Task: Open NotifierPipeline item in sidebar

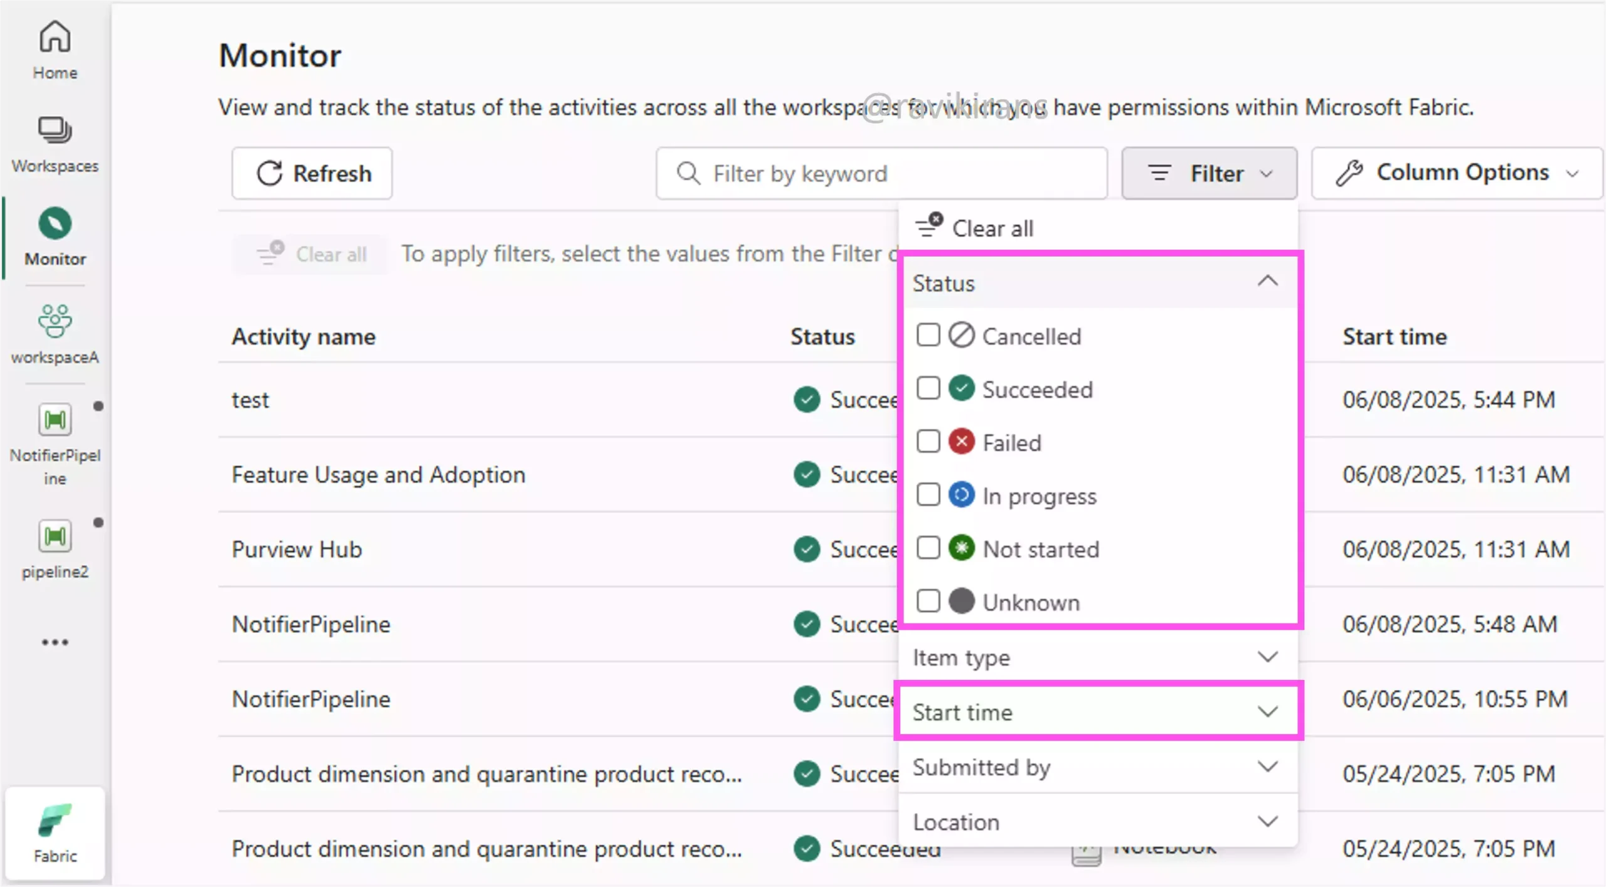Action: click(x=55, y=444)
